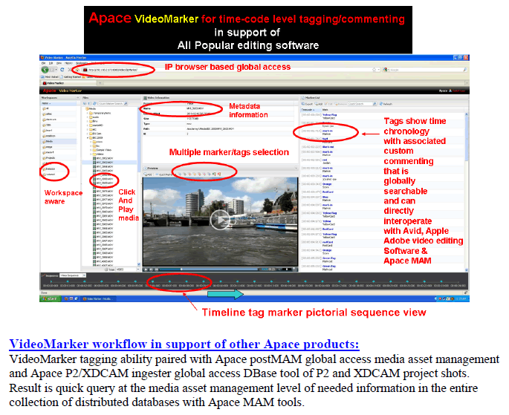
Task: Bookmark the page using the star icon
Action: click(374, 69)
